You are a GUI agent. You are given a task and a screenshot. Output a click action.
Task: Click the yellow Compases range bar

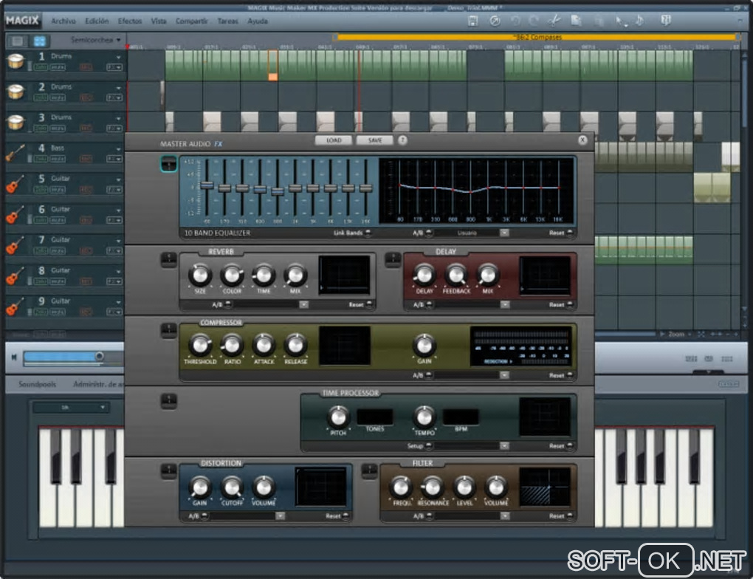point(537,37)
